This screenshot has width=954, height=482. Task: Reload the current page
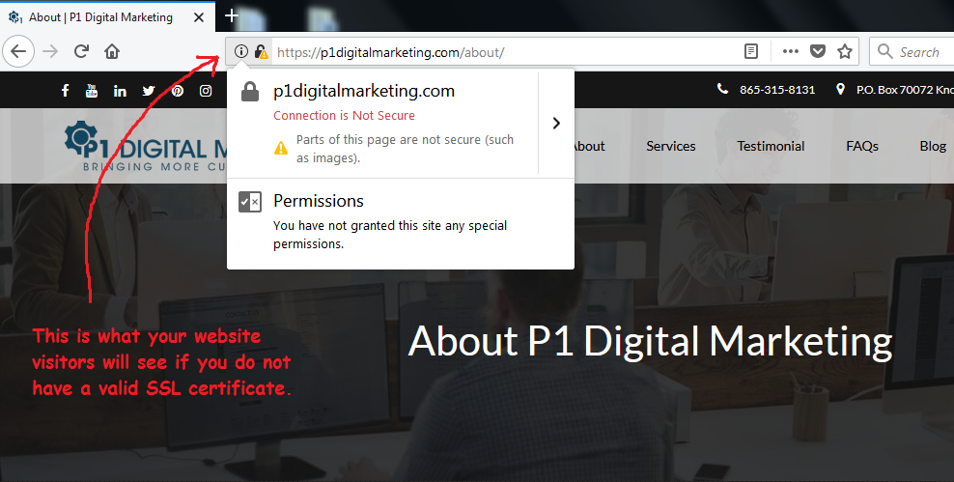(81, 51)
